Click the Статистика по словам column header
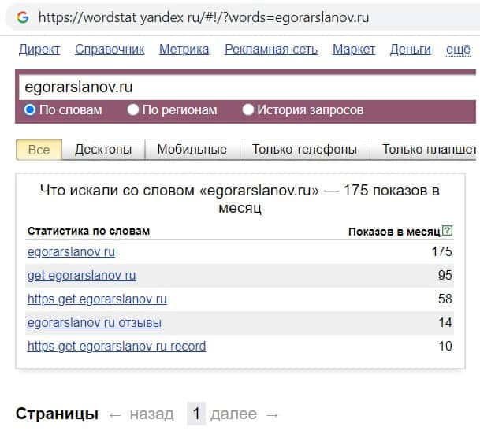The width and height of the screenshot is (480, 438). click(x=88, y=231)
